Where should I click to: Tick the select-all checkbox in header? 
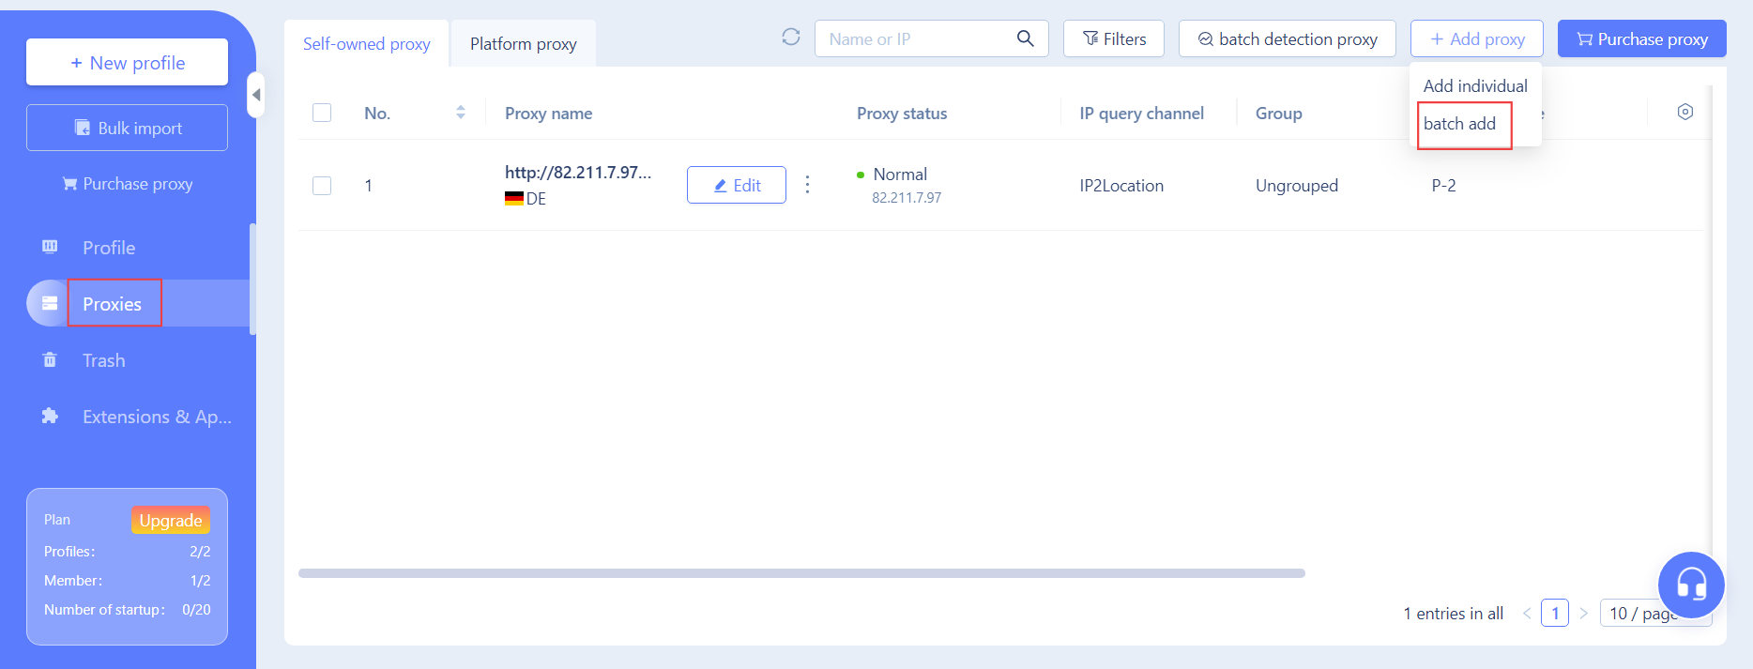click(322, 114)
